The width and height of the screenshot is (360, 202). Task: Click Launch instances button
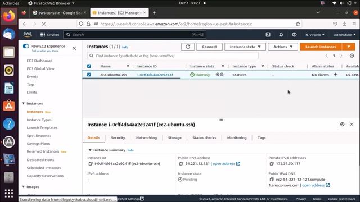pos(321,47)
